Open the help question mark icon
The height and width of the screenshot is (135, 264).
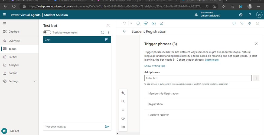pos(250,15)
